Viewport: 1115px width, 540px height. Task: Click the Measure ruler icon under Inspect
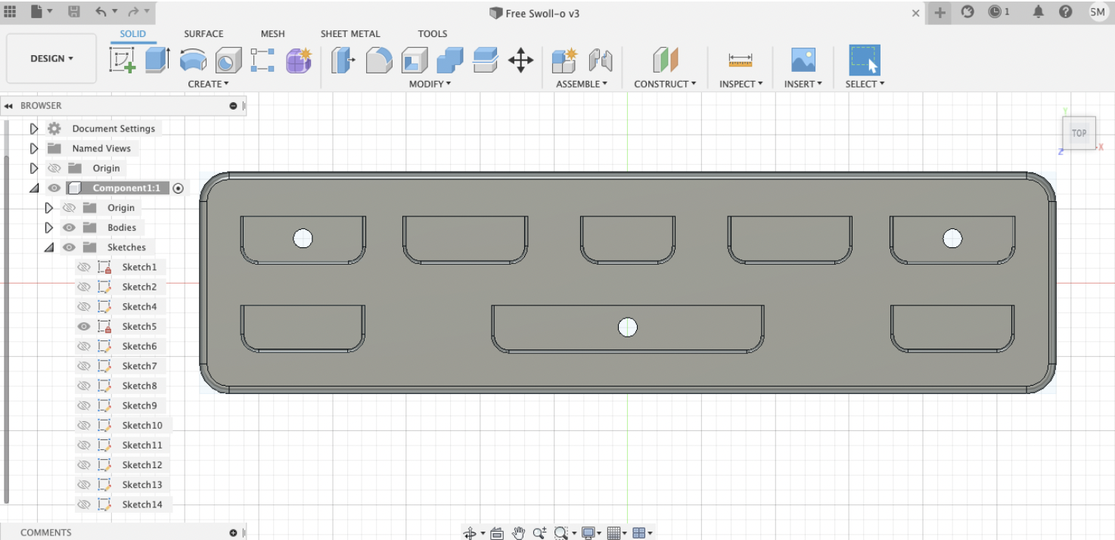740,60
